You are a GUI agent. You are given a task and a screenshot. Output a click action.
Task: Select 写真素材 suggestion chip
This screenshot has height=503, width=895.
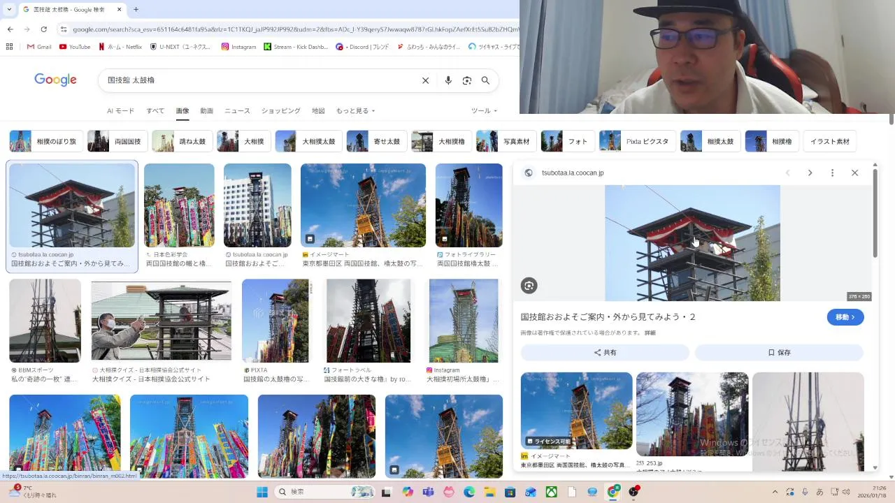[x=506, y=141]
